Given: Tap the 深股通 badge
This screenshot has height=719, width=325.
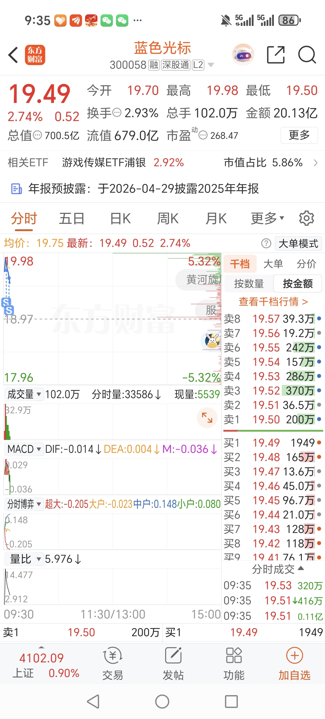Looking at the screenshot, I should click(176, 65).
